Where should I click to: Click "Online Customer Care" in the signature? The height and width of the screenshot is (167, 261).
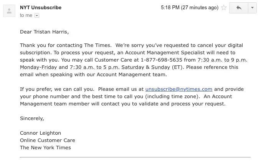(x=47, y=140)
